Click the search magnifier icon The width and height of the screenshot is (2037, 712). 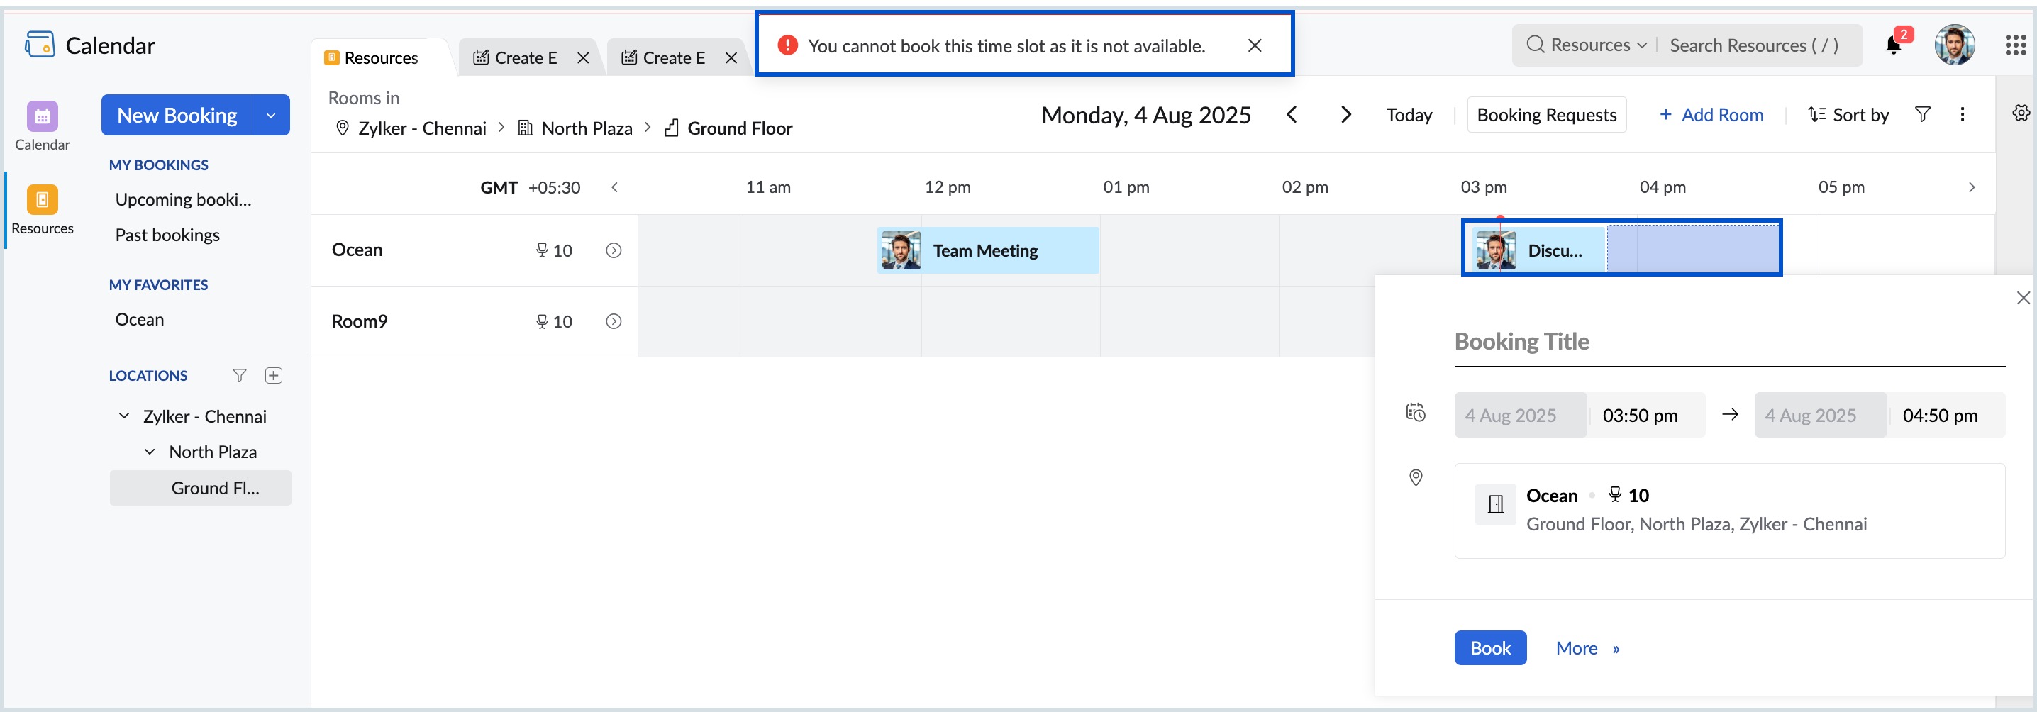click(1535, 44)
